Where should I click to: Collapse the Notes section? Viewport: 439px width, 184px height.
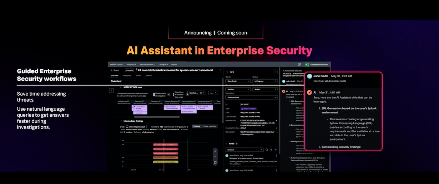coord(227,144)
